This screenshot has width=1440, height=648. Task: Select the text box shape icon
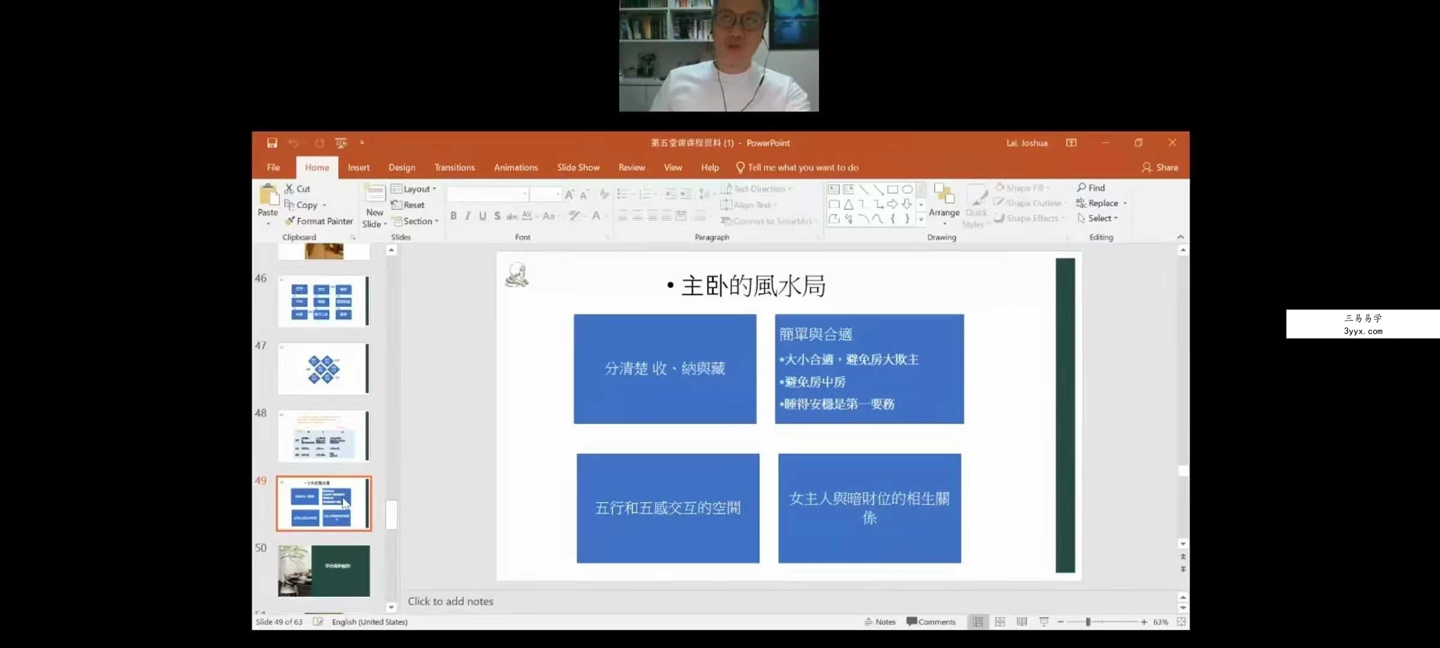coord(833,189)
